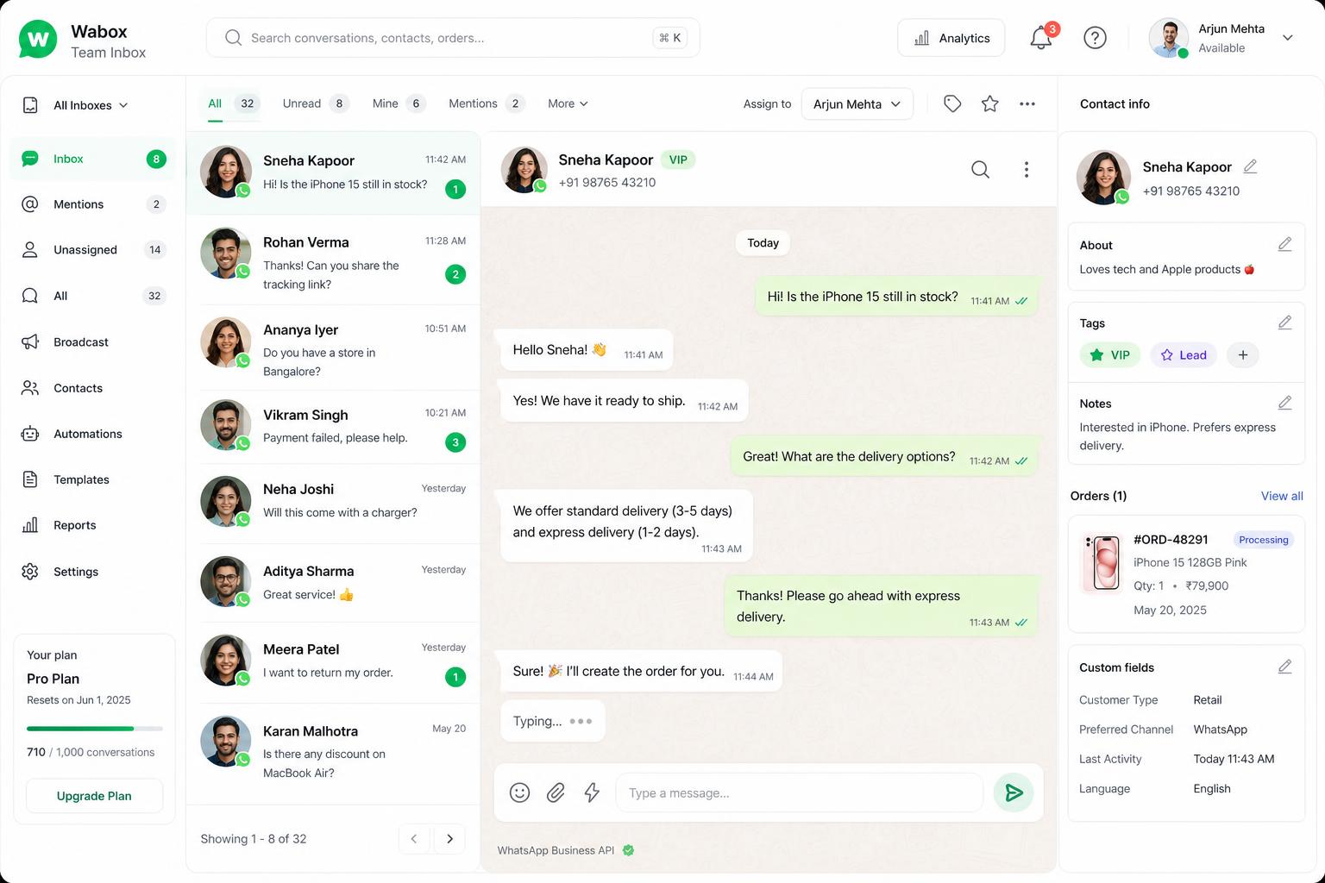Open the notifications bell

coord(1041,38)
